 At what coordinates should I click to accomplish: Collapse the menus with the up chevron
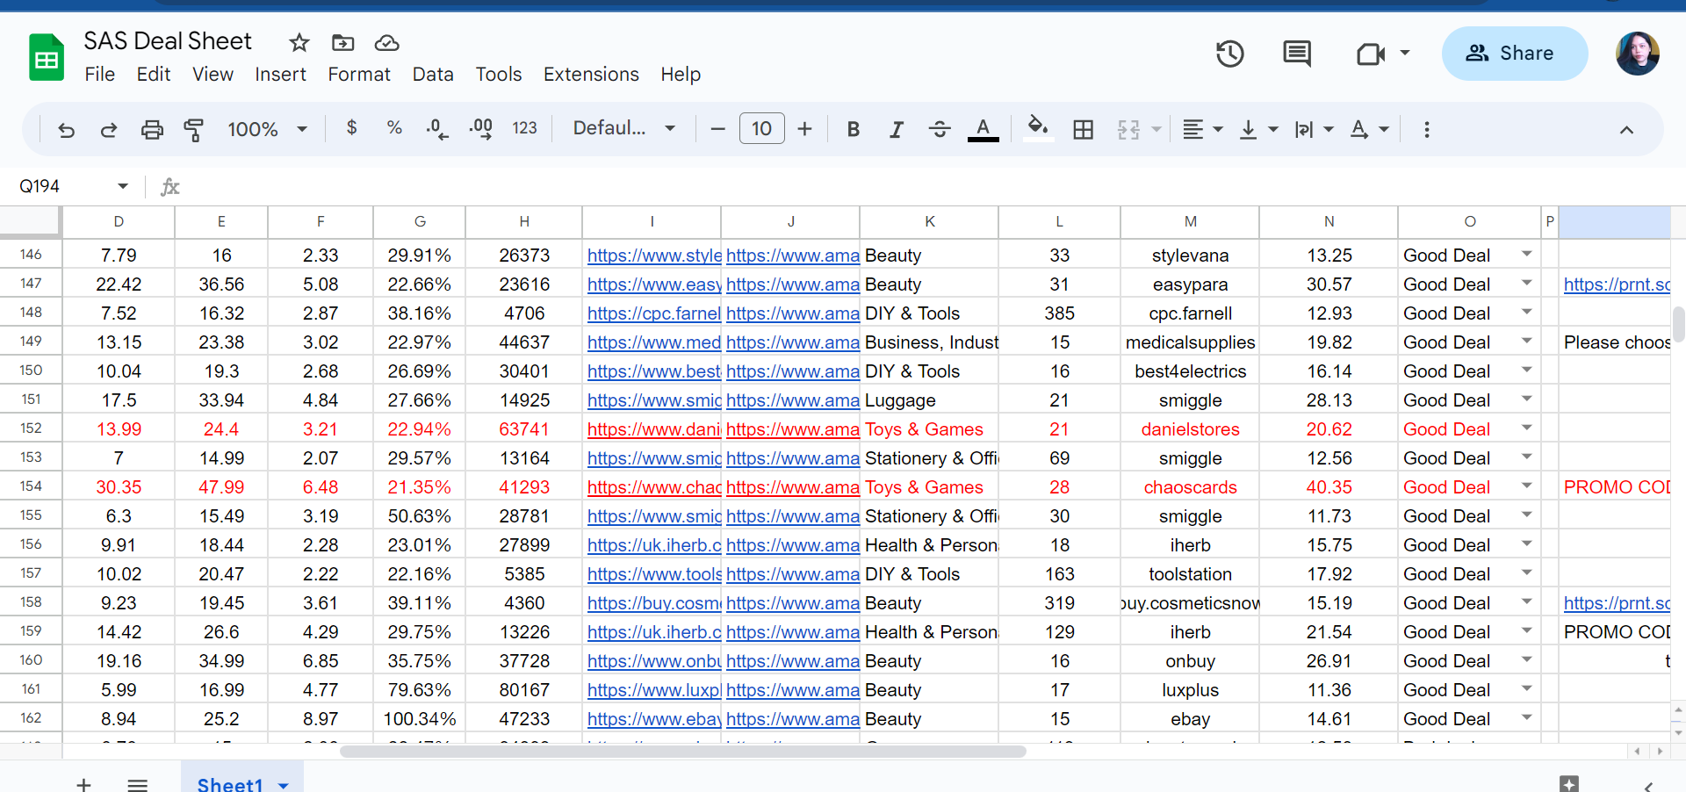1626,130
